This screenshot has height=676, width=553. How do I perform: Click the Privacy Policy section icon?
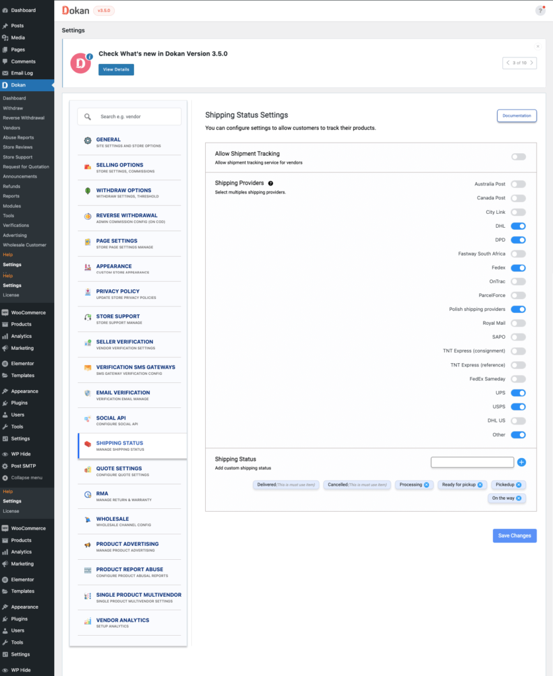click(x=88, y=292)
